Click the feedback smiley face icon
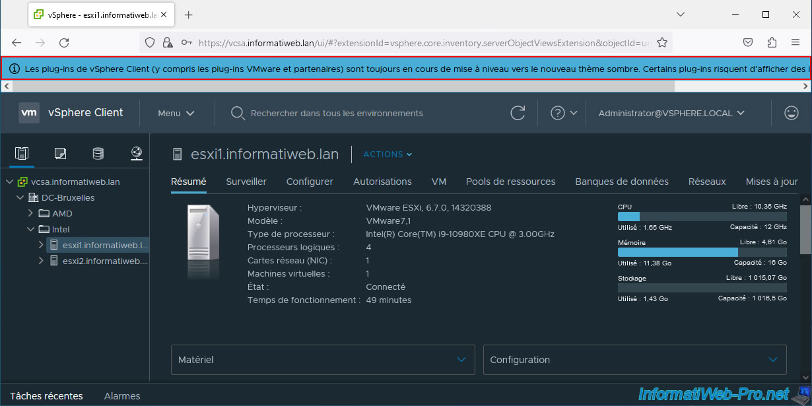812x406 pixels. (791, 113)
